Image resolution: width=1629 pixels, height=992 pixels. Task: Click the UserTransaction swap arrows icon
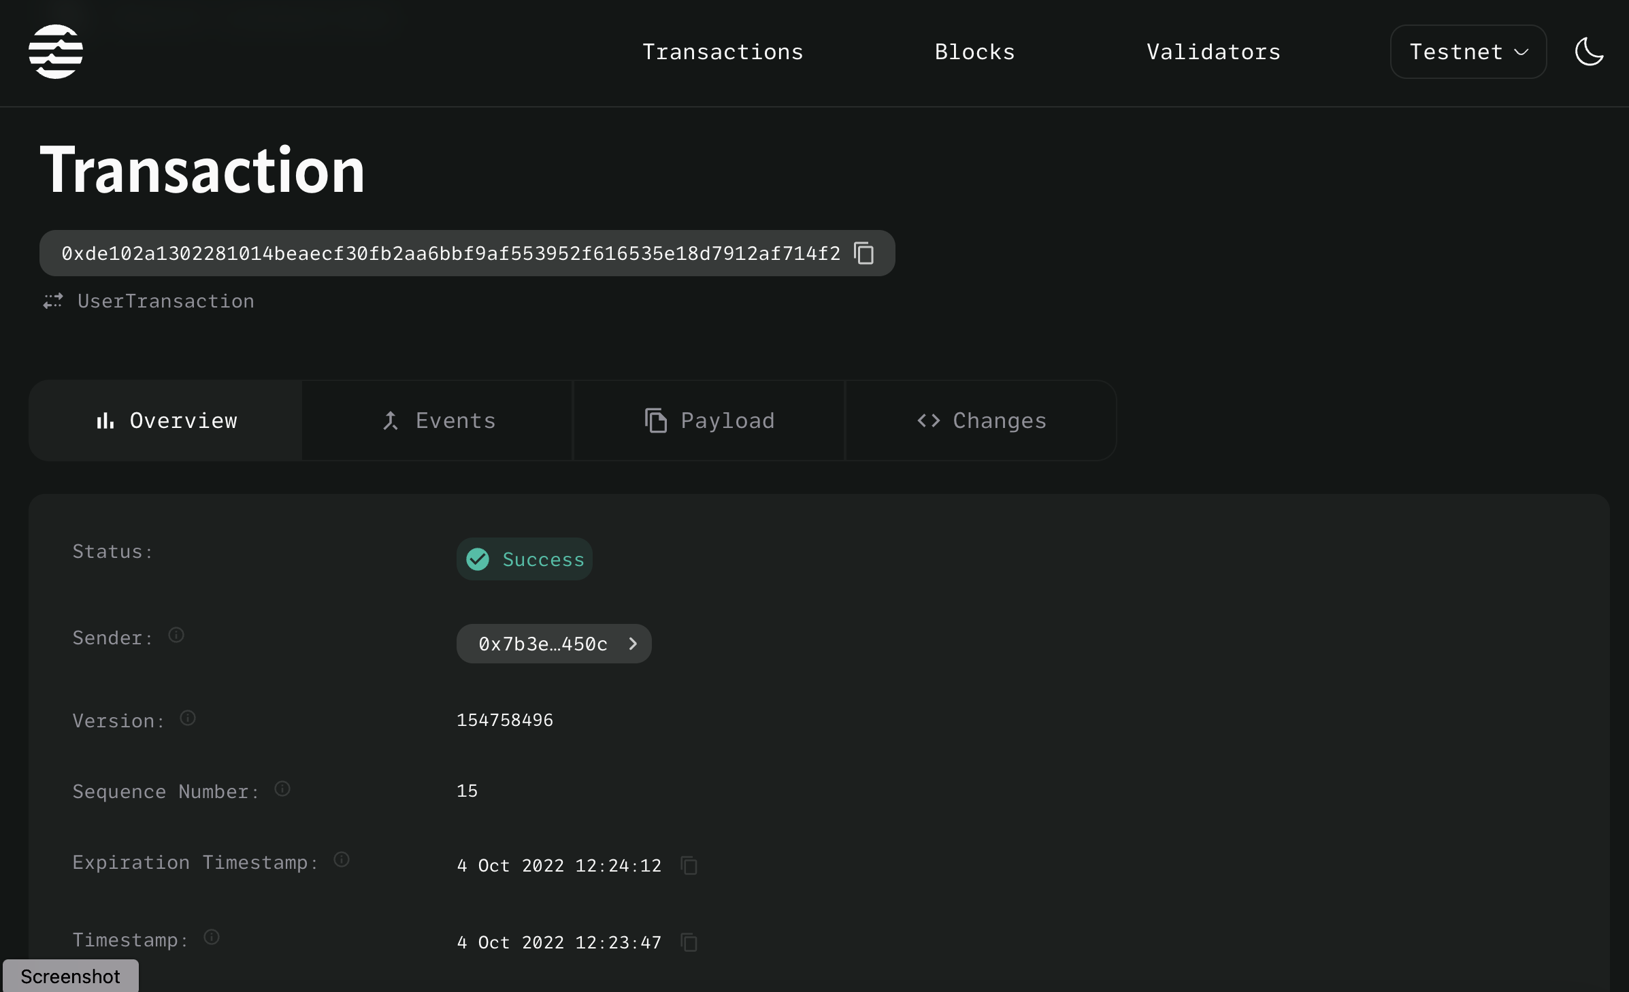[x=53, y=301]
